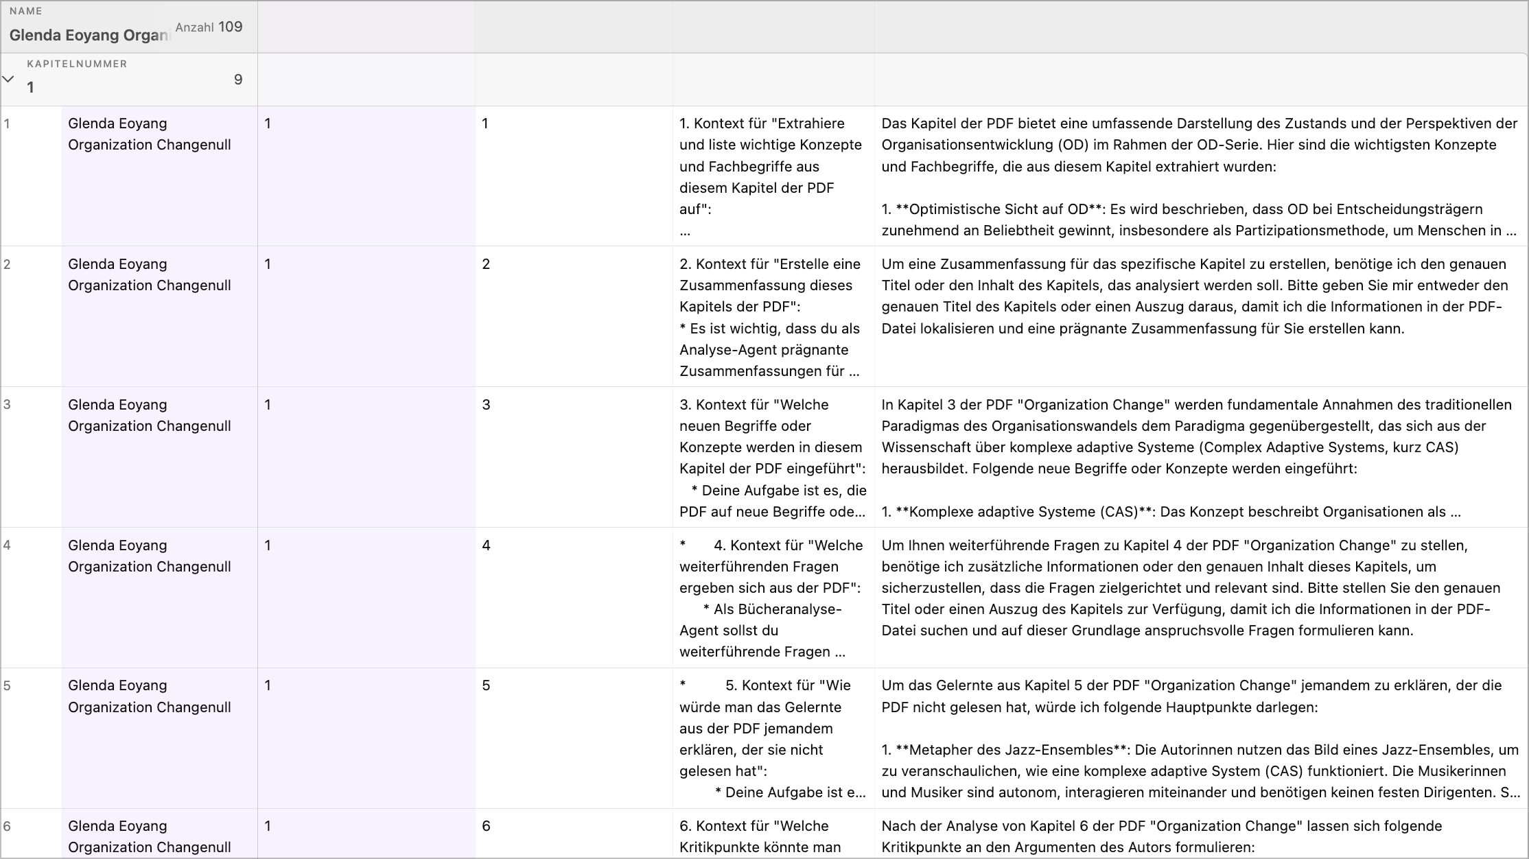Click chapter number cell '1' in row 3
The height and width of the screenshot is (859, 1529).
[x=366, y=457]
